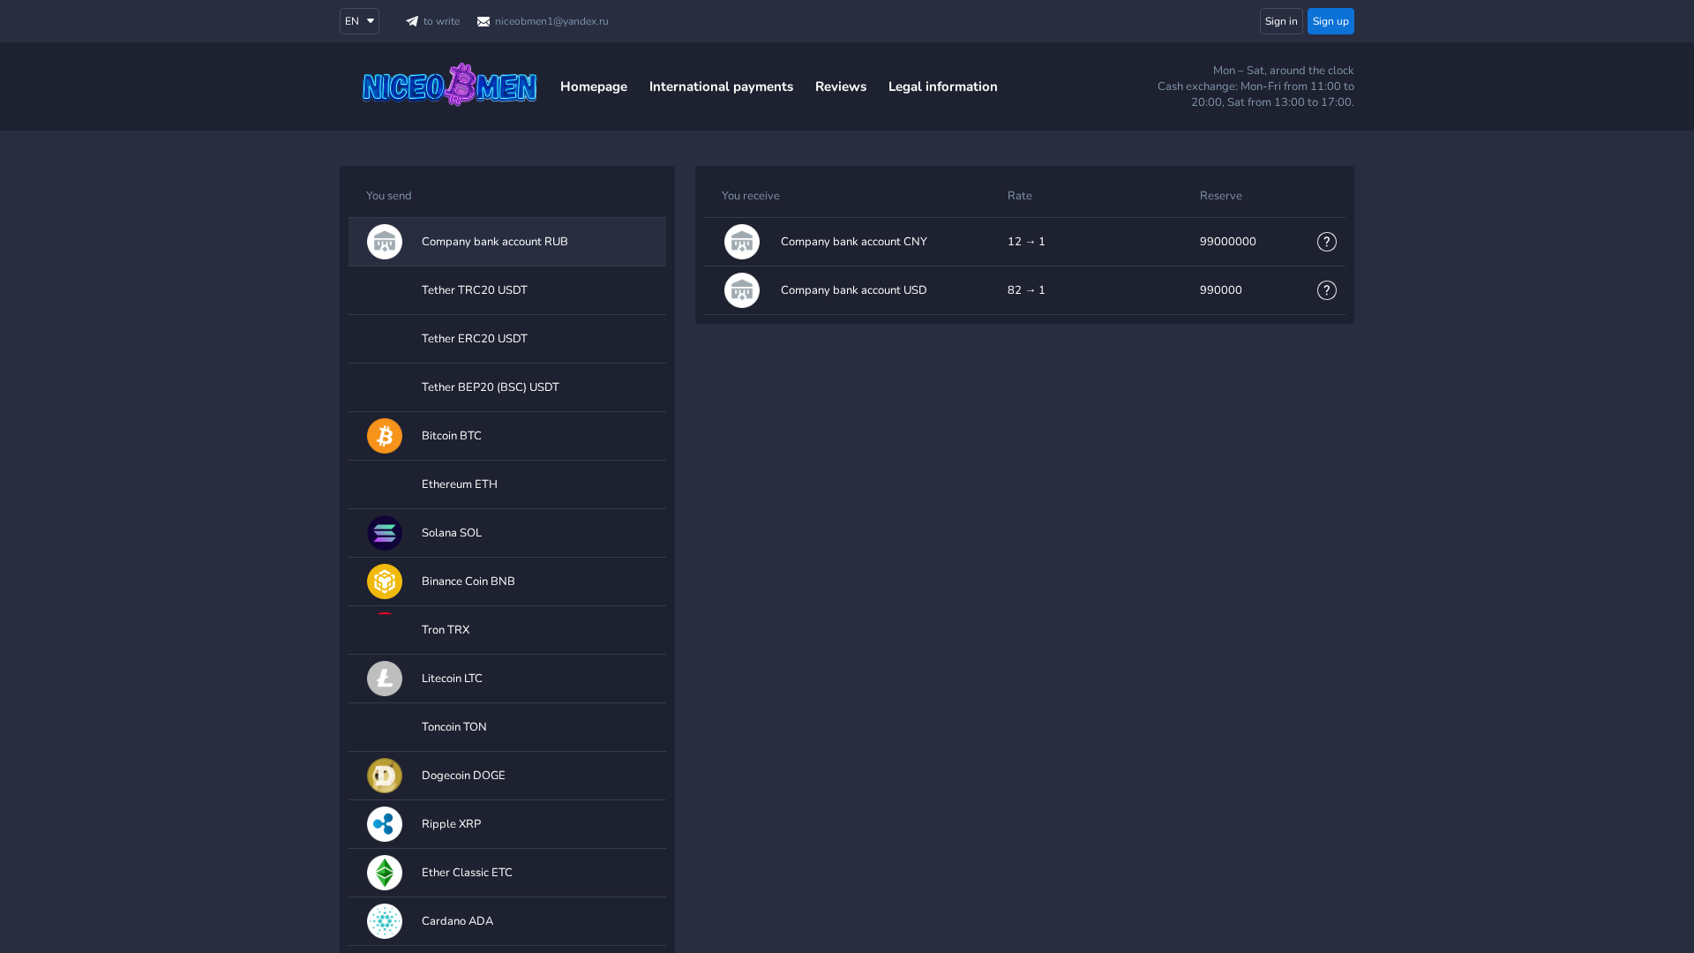
Task: Open the EN language dropdown
Action: click(359, 21)
